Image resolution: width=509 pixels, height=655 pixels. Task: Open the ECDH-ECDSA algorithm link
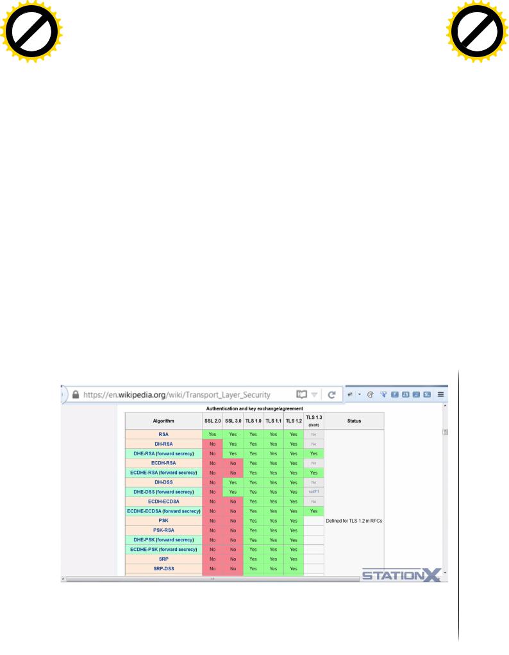[x=163, y=502]
